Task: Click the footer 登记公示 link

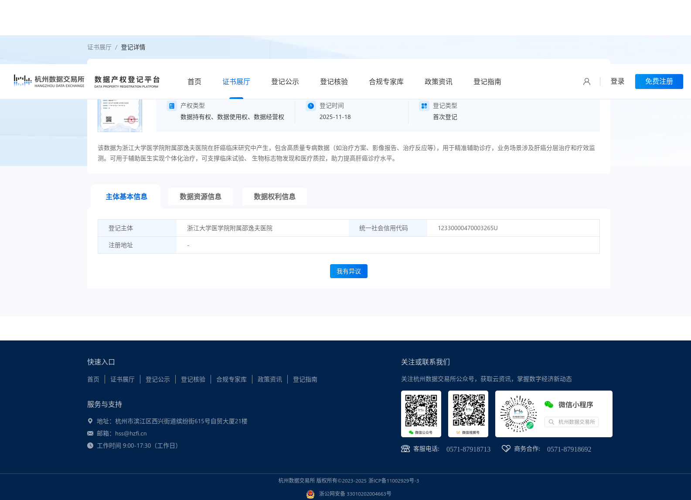Action: tap(158, 379)
